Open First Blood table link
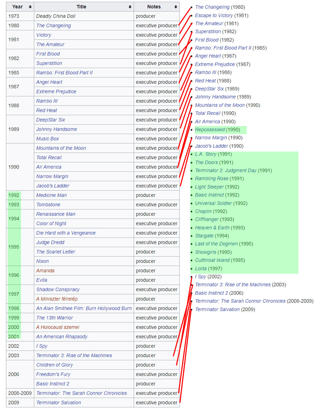Image resolution: width=326 pixels, height=413 pixels. point(48,54)
